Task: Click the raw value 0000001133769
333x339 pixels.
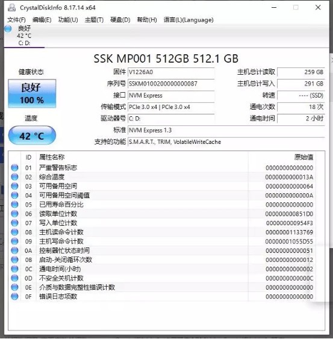Action: (289, 232)
